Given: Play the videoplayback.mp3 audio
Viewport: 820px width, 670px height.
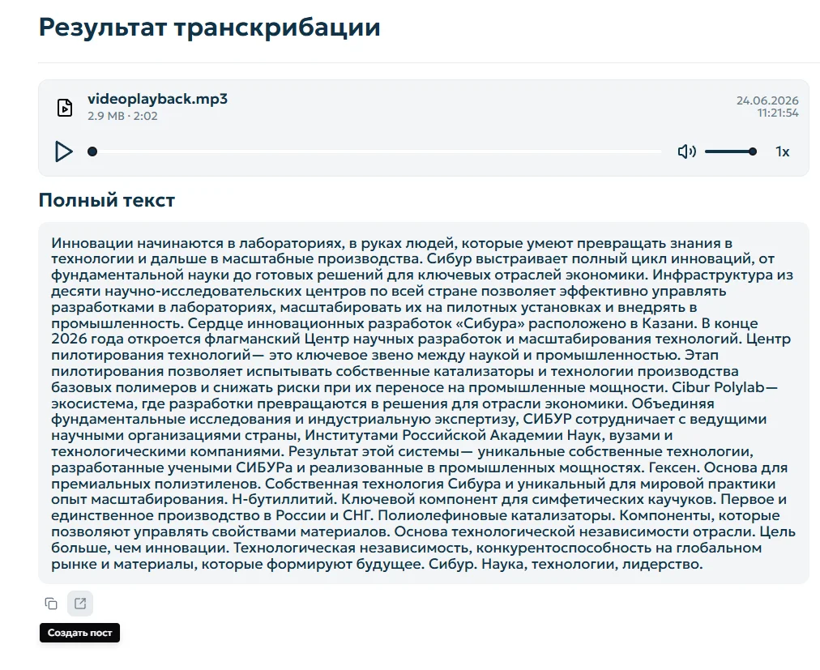Looking at the screenshot, I should tap(64, 151).
